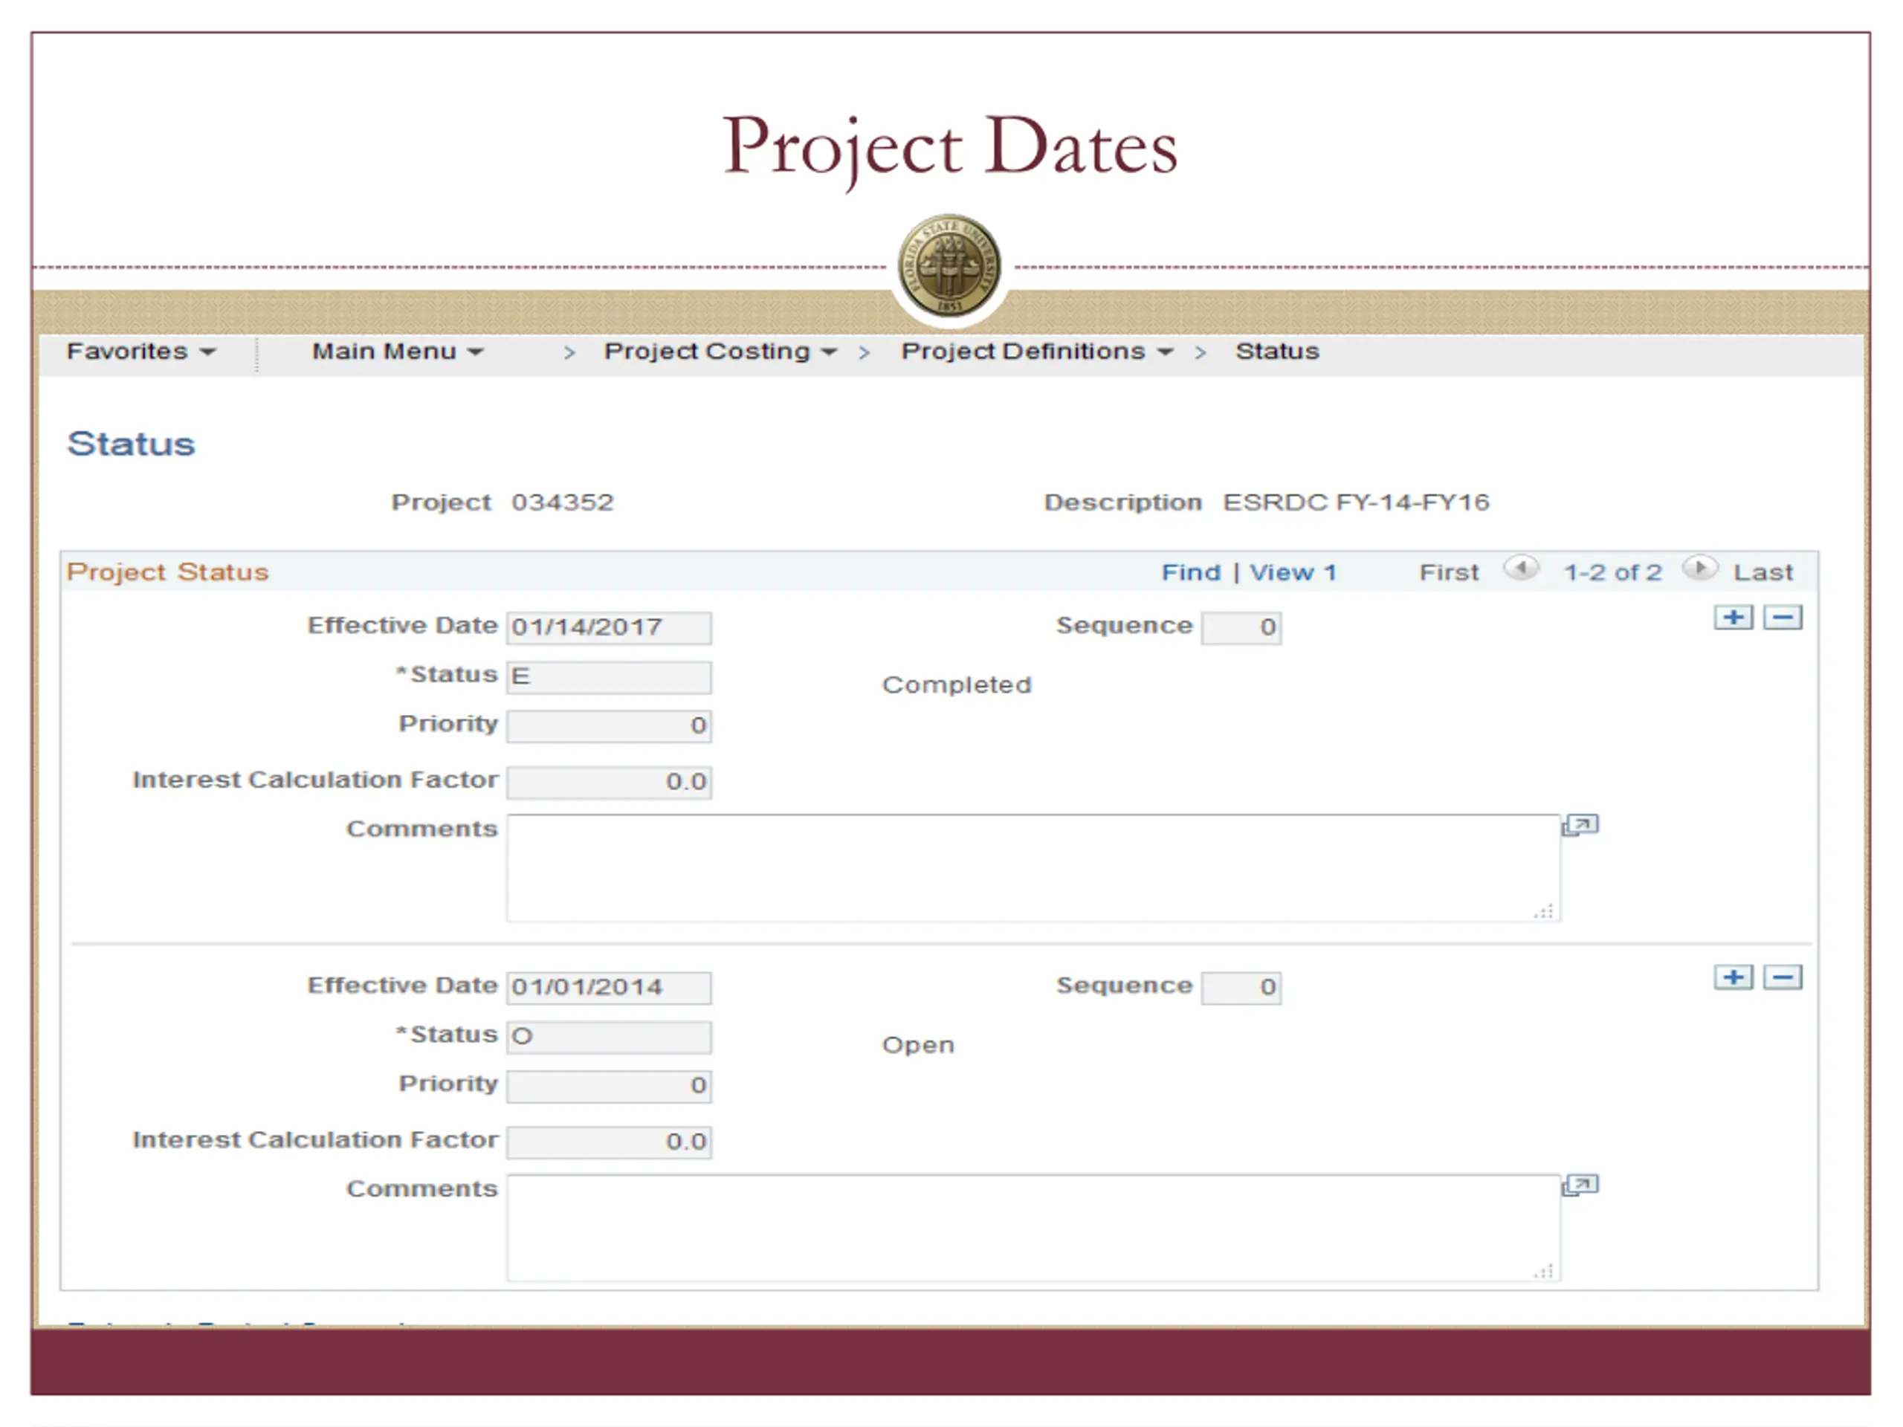Click the Sequence field in the 01/01/2014 row
Image resolution: width=1903 pixels, height=1427 pixels.
pyautogui.click(x=1241, y=988)
